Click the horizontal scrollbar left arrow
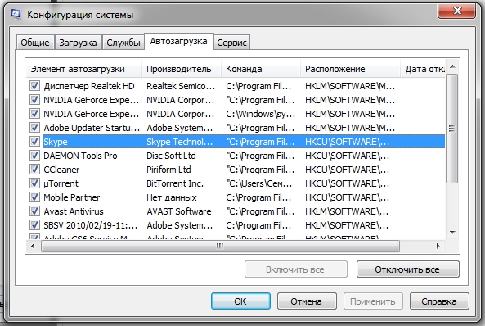This screenshot has width=485, height=326. [33, 246]
